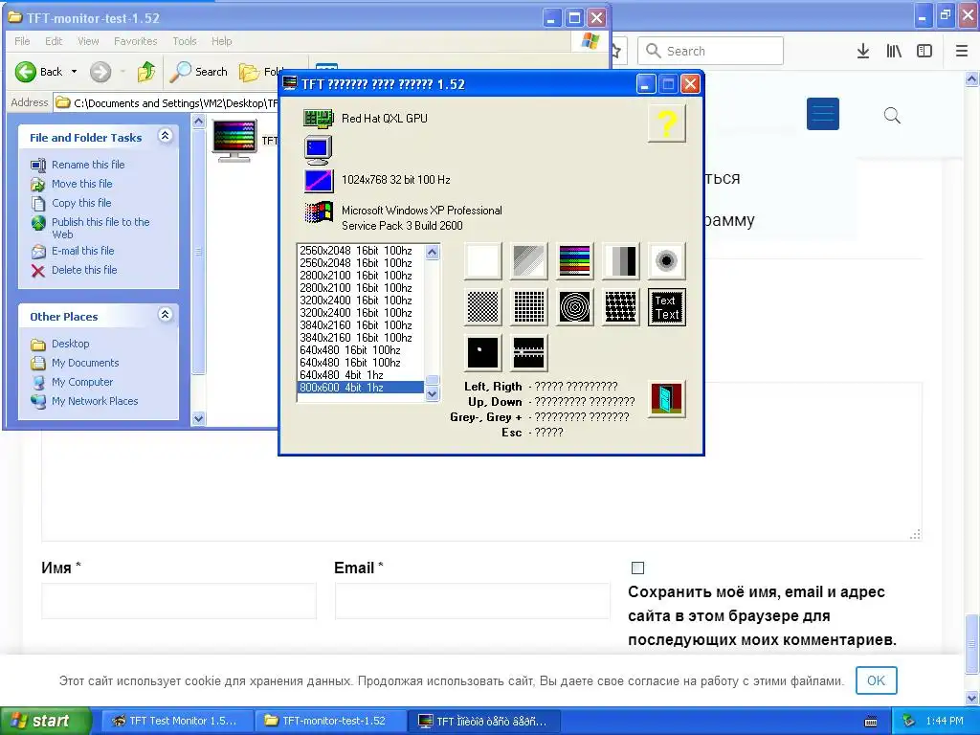Go to My Documents under Other Places
This screenshot has width=980, height=735.
click(85, 363)
